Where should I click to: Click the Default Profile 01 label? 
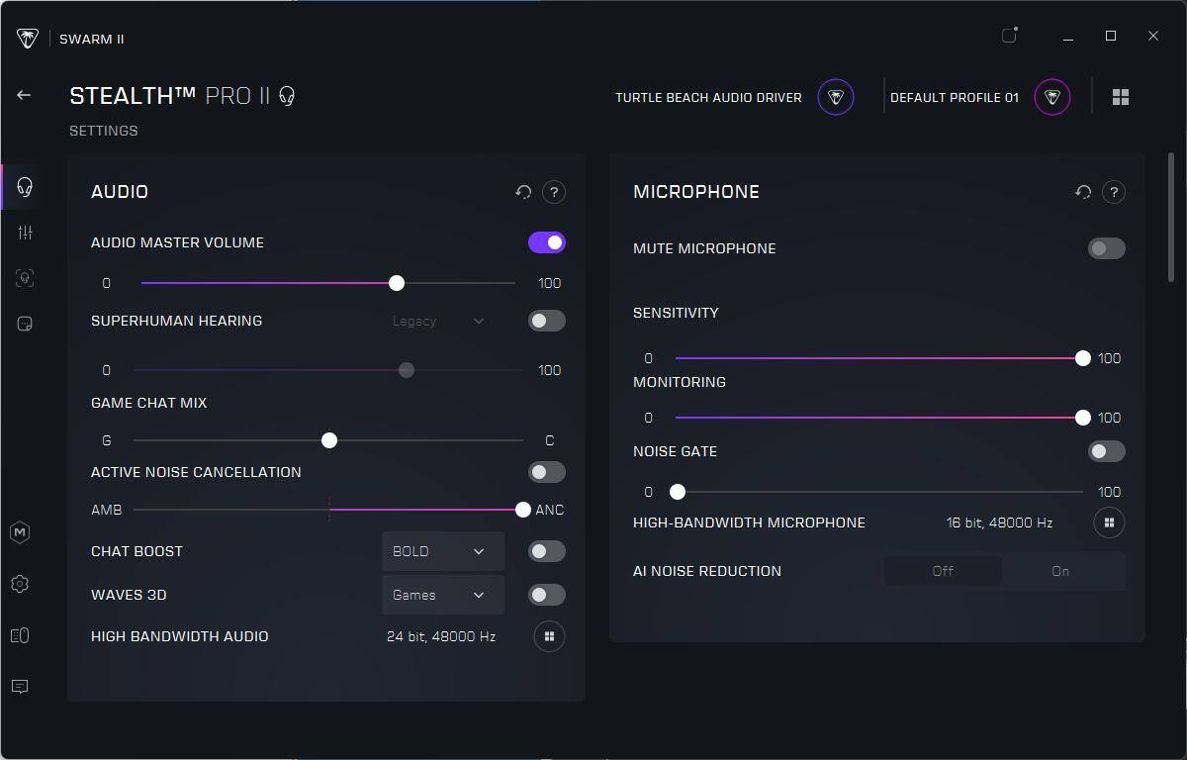tap(955, 97)
